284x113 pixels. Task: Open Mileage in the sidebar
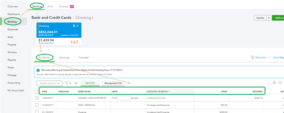coord(12,75)
